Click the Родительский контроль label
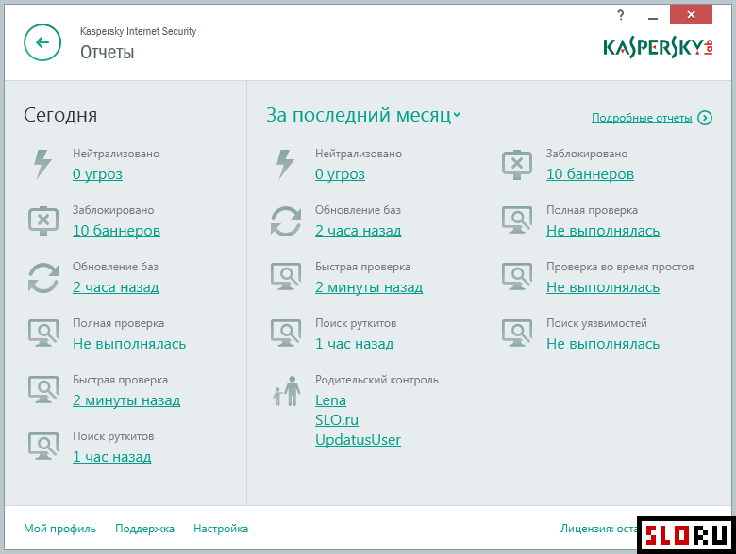Image resolution: width=736 pixels, height=554 pixels. [376, 380]
